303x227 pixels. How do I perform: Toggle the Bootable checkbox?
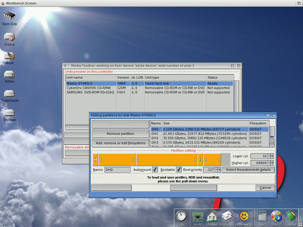tap(179, 170)
